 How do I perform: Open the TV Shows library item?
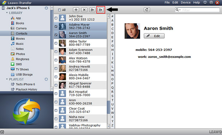(22, 69)
